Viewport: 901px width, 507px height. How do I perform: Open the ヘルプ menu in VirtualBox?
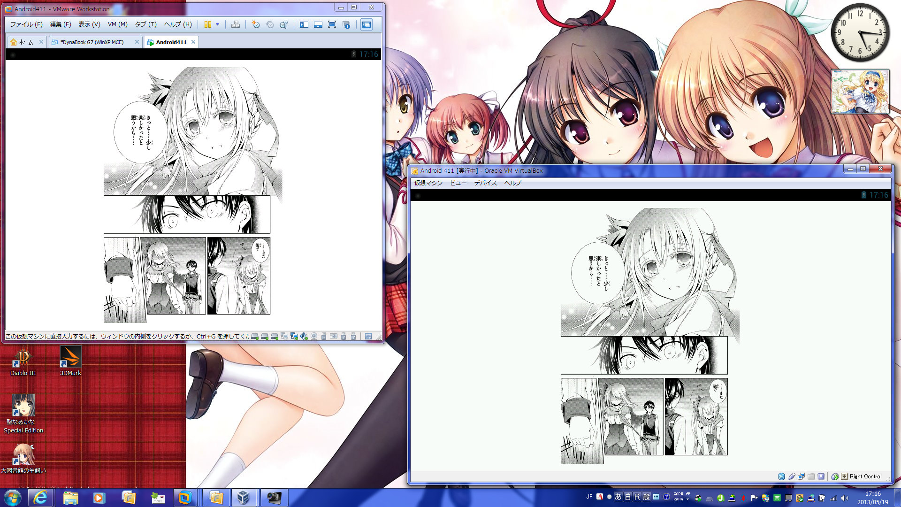(512, 183)
